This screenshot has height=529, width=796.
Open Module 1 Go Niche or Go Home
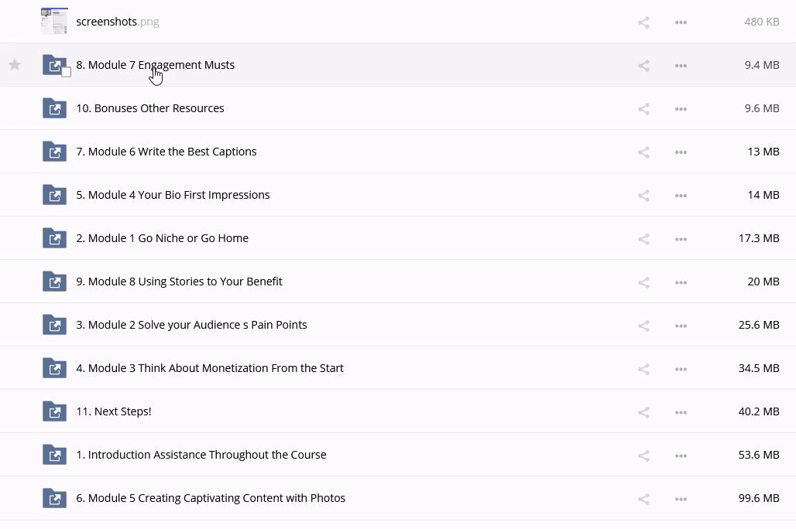coord(162,238)
